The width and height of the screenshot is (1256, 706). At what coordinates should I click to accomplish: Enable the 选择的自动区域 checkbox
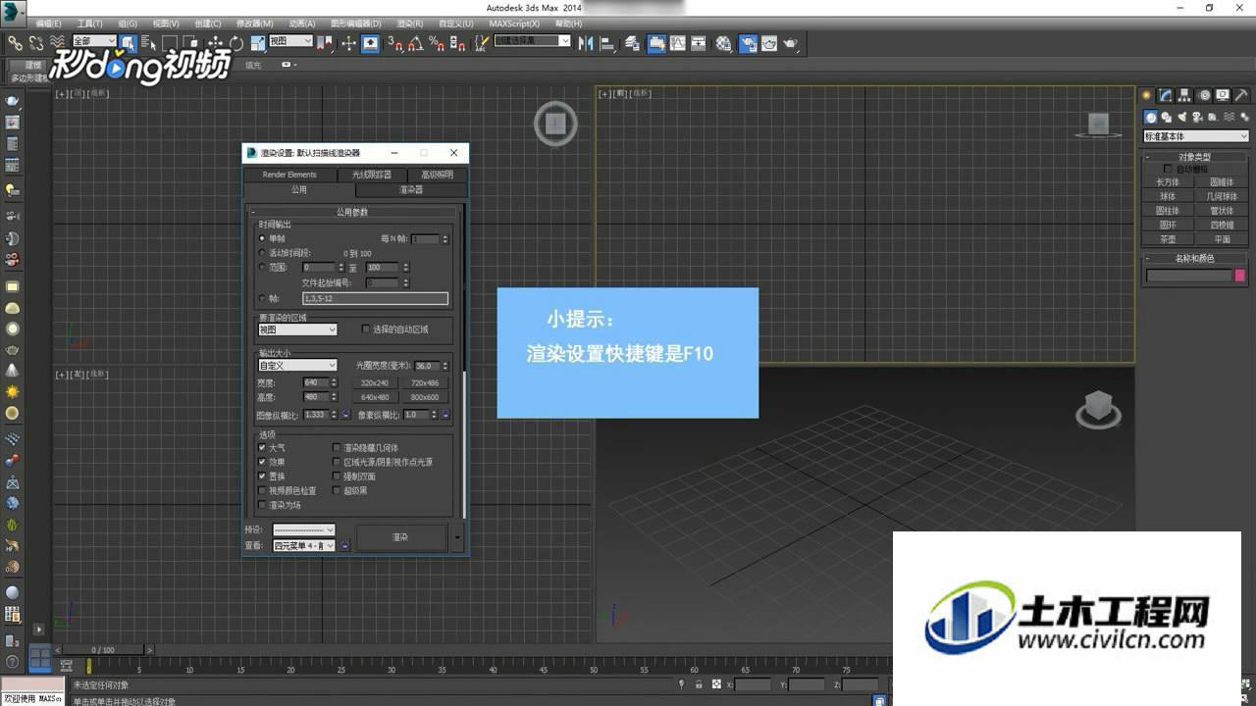coord(366,329)
